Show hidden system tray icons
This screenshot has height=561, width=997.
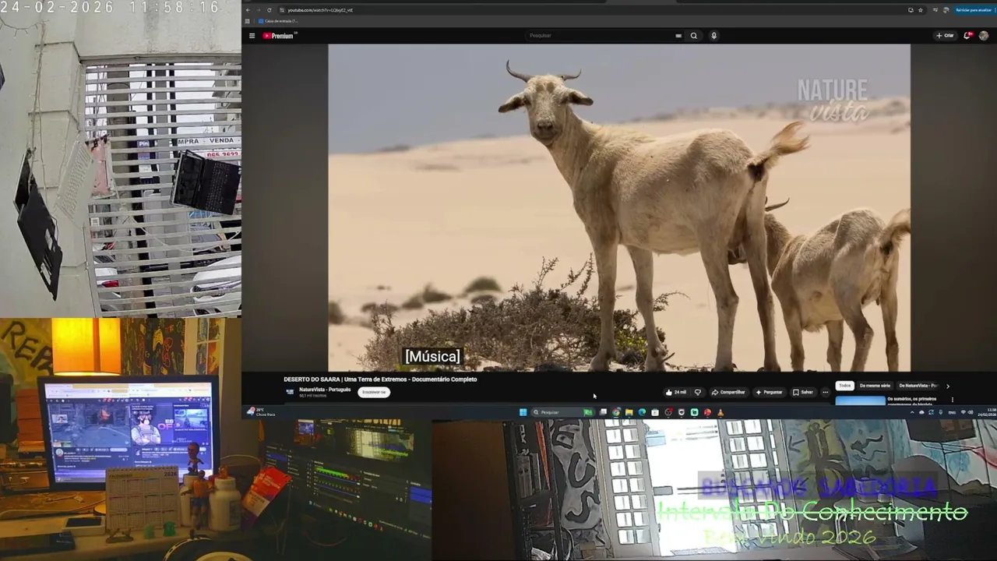912,412
